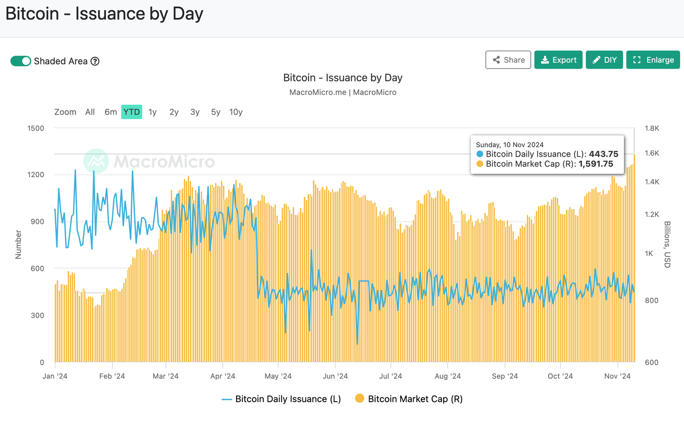Switch zoom to 1y
Screen dimensions: 684x424
point(152,112)
